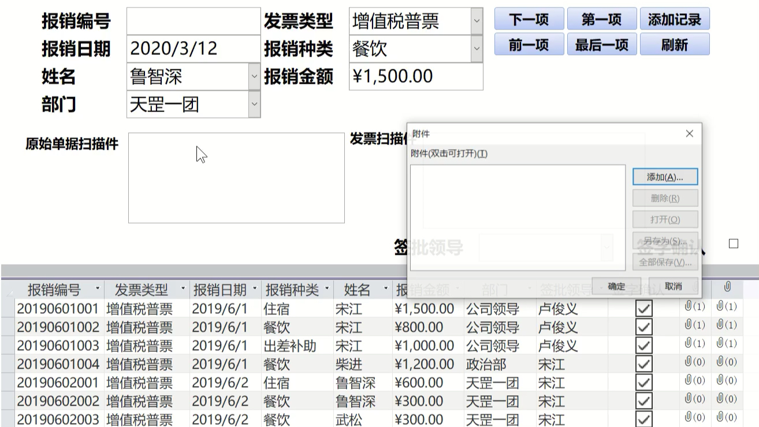Click the 出差补助 cell
Screen dimensions: 759x427
click(x=297, y=346)
